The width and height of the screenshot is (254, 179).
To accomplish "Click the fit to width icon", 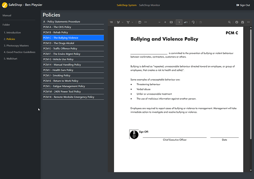I will coord(171,22).
